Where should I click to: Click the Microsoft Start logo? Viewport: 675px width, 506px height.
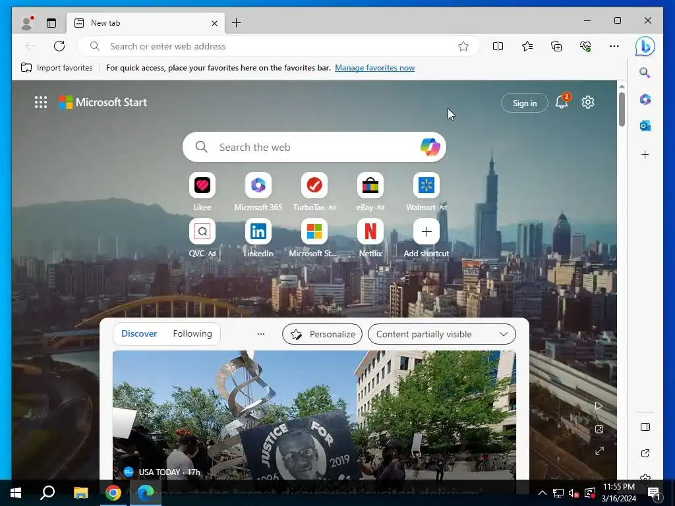tap(103, 102)
